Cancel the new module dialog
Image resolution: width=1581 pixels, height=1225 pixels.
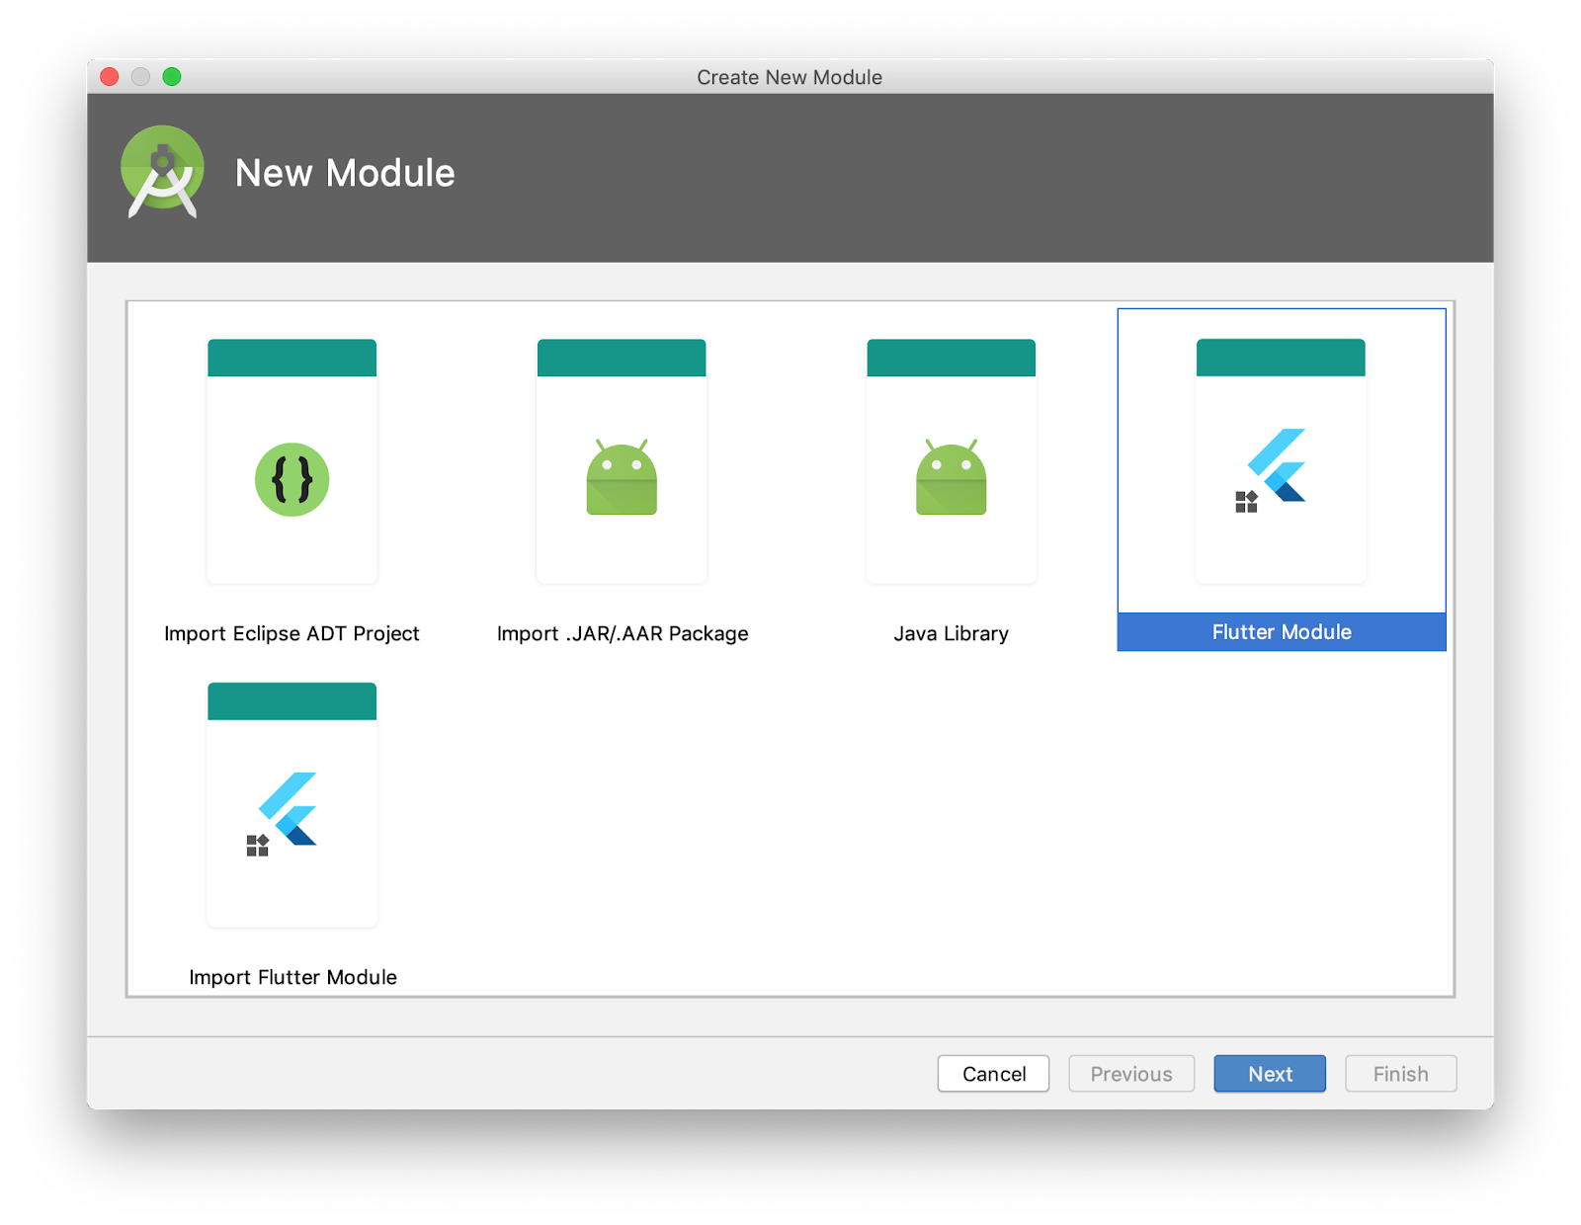pyautogui.click(x=993, y=1074)
